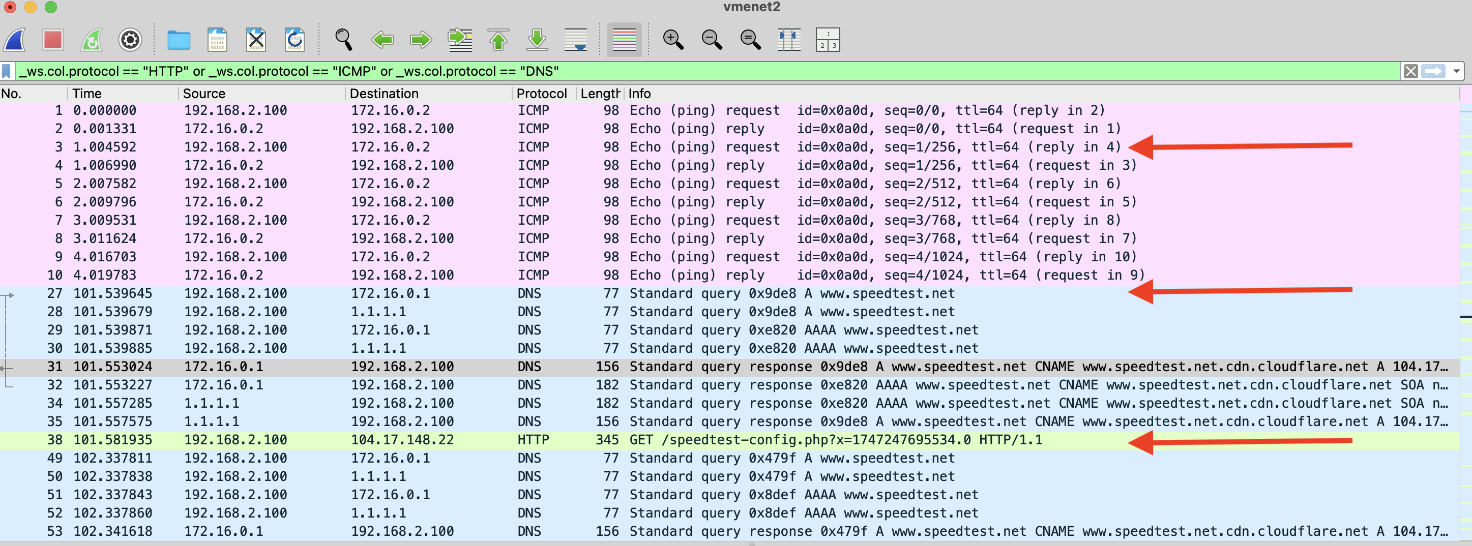The height and width of the screenshot is (546, 1472).
Task: Sort by the Protocol column header
Action: pyautogui.click(x=544, y=94)
